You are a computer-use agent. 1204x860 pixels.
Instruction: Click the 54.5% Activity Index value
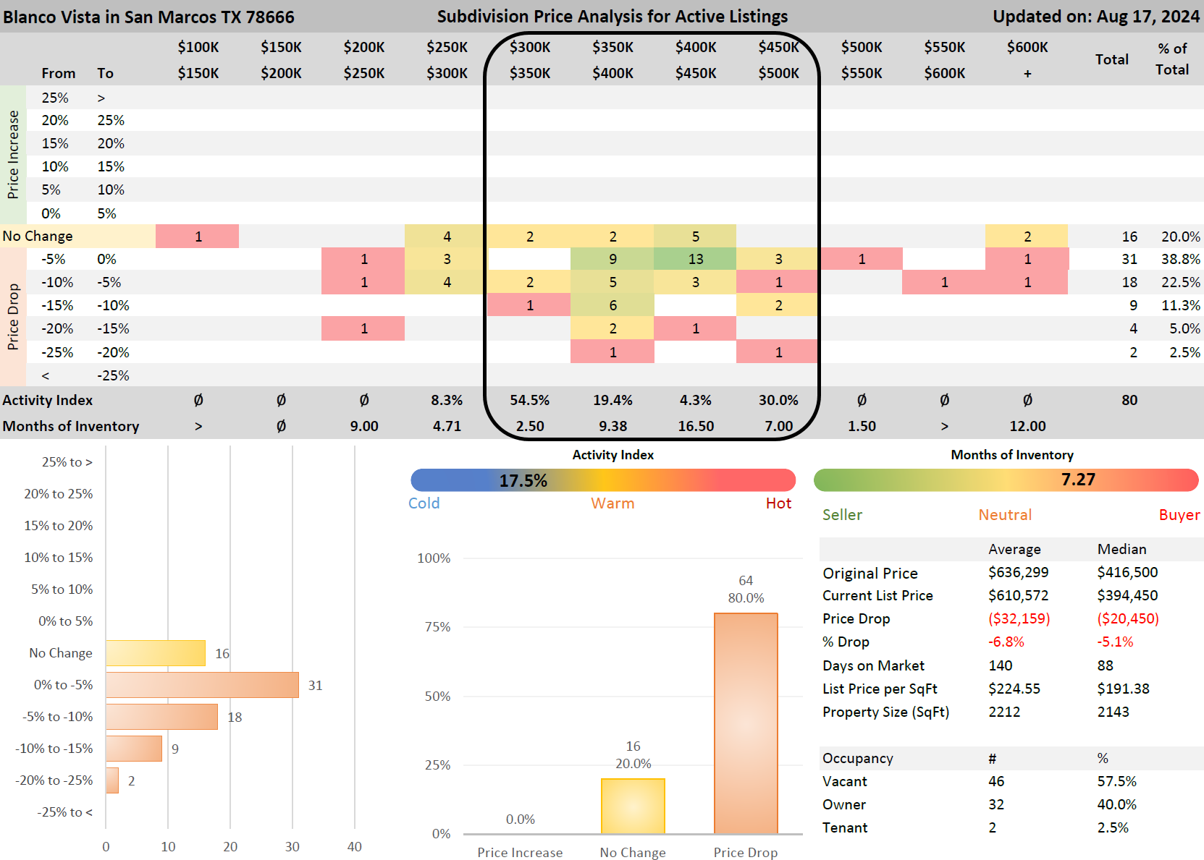tap(529, 400)
